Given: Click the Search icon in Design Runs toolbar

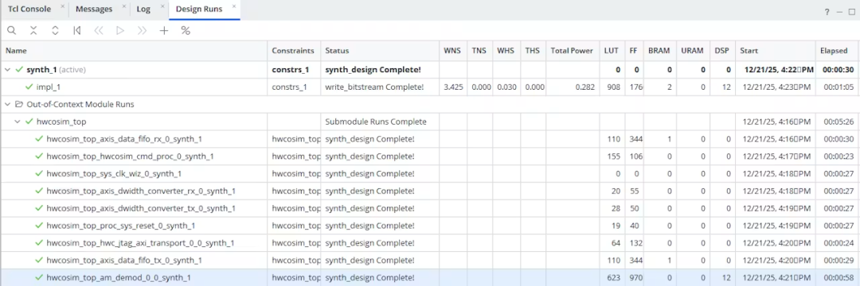Looking at the screenshot, I should [11, 31].
